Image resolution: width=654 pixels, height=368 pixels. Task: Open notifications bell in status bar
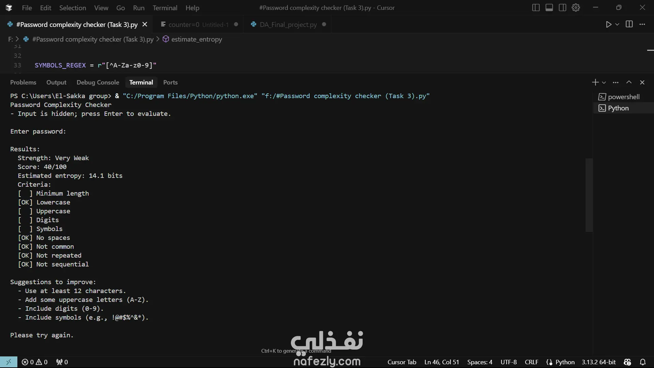coord(642,362)
